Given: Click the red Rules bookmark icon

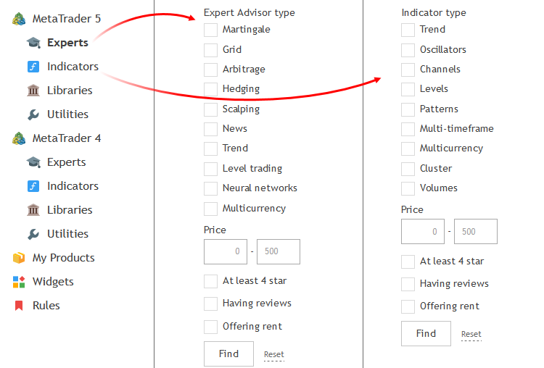Looking at the screenshot, I should [19, 306].
